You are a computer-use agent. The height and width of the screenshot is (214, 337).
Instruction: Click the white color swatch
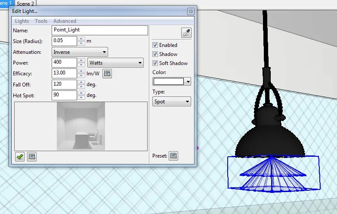coord(169,81)
